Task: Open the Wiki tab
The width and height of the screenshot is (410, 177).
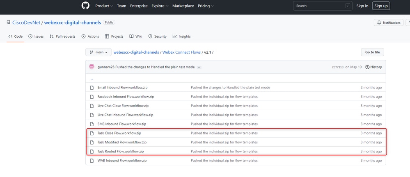Action: tap(136, 36)
